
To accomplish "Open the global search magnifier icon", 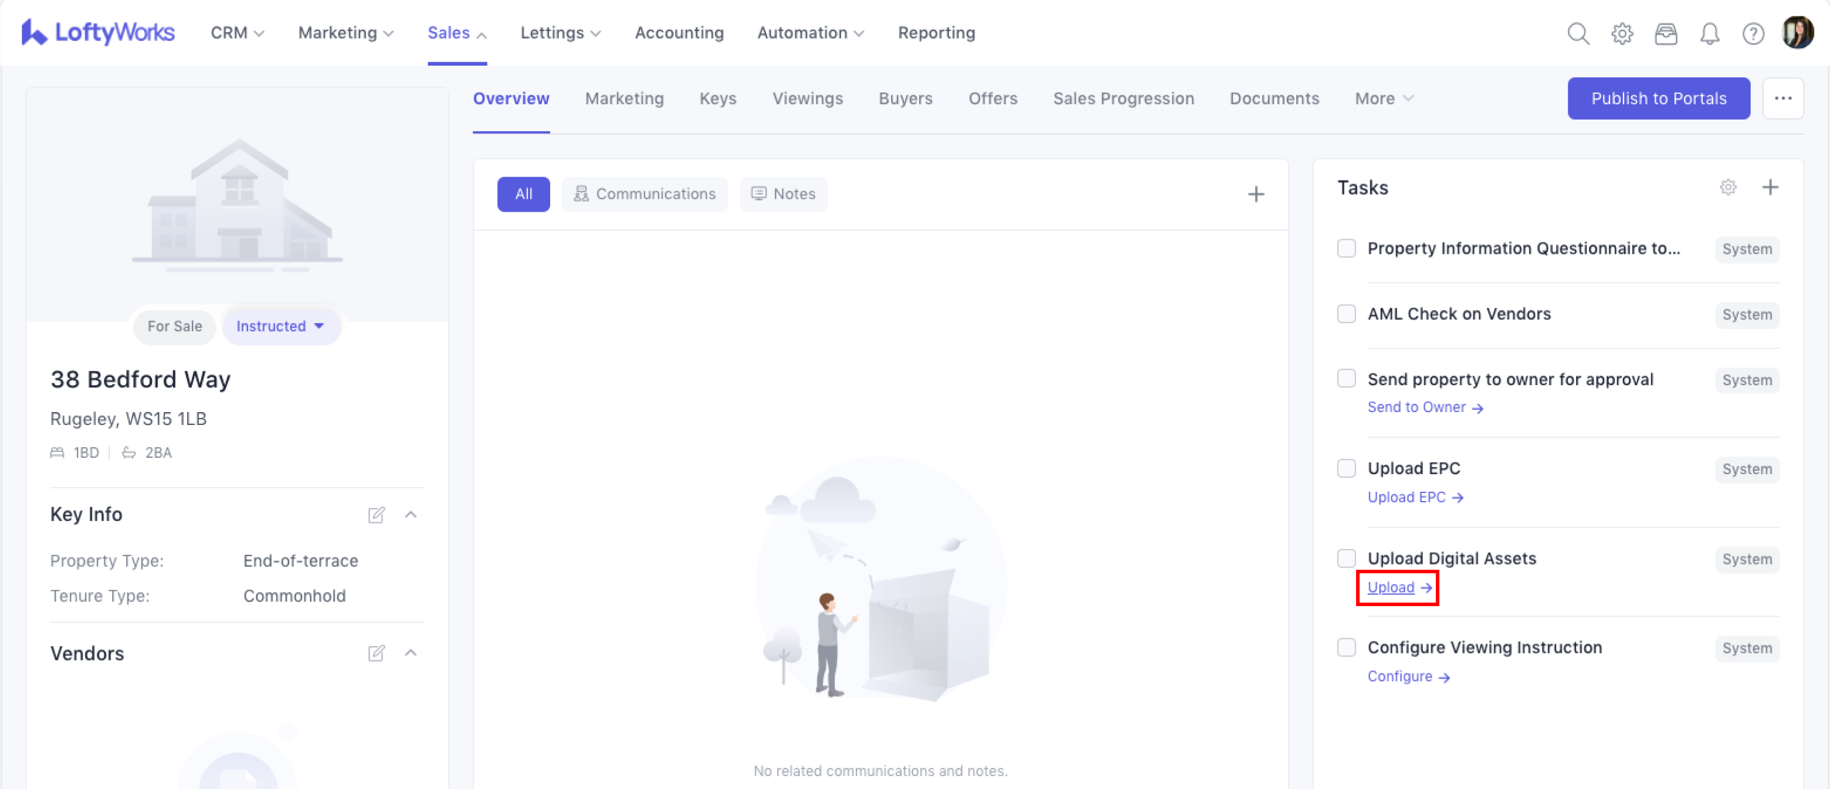I will coord(1578,33).
